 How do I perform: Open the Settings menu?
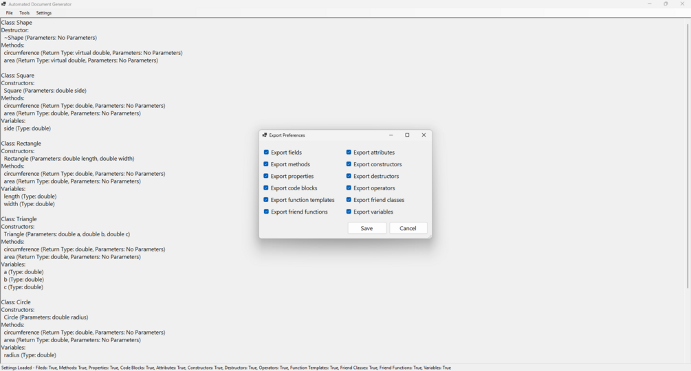[x=43, y=13]
